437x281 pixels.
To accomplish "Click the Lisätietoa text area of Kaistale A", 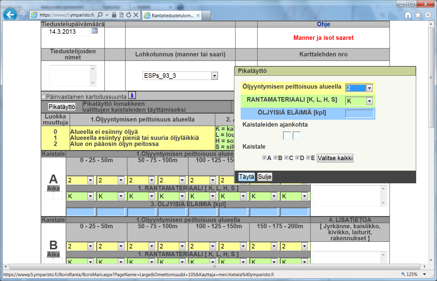I will [350, 196].
